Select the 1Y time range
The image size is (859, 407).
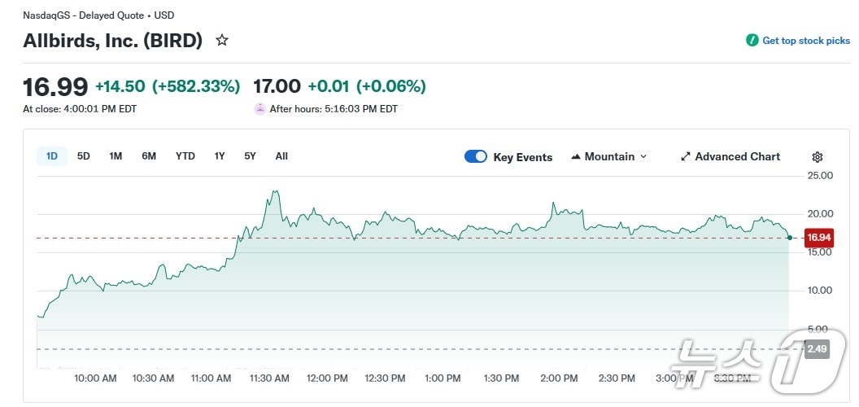click(x=220, y=156)
